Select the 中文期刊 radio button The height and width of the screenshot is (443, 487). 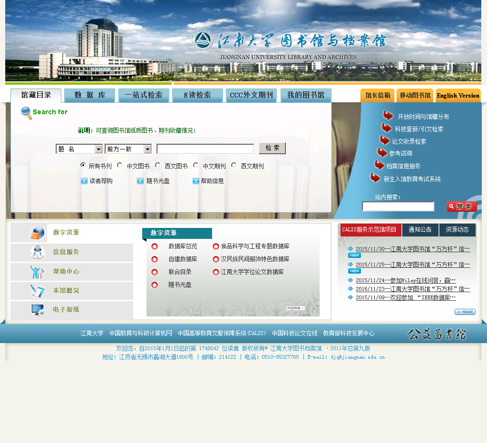tap(195, 165)
